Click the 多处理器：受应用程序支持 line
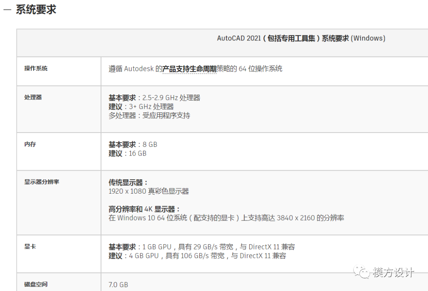This screenshot has height=291, width=428. point(149,116)
